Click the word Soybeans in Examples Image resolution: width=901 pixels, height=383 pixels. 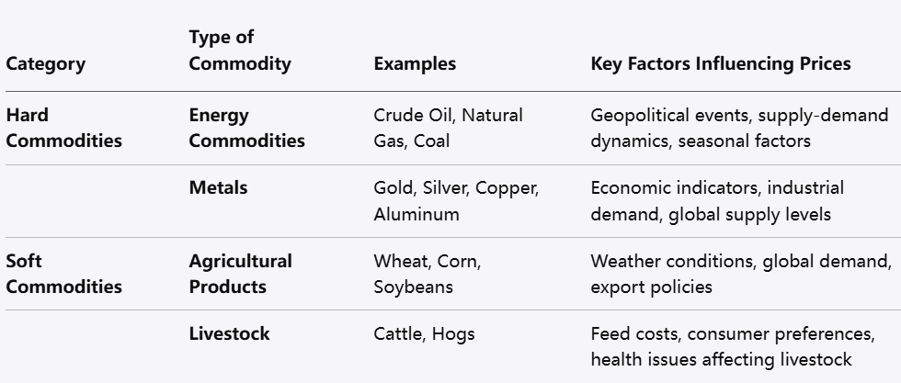point(413,287)
